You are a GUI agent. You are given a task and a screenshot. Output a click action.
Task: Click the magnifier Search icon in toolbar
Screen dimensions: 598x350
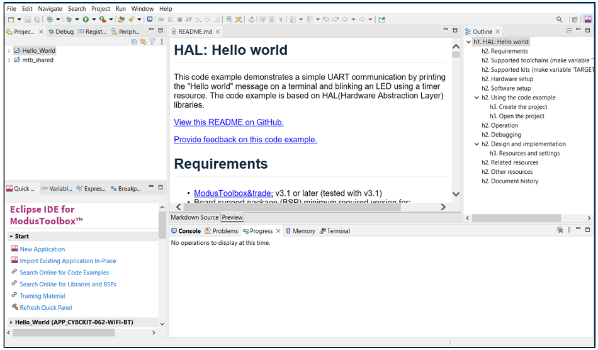[x=559, y=20]
